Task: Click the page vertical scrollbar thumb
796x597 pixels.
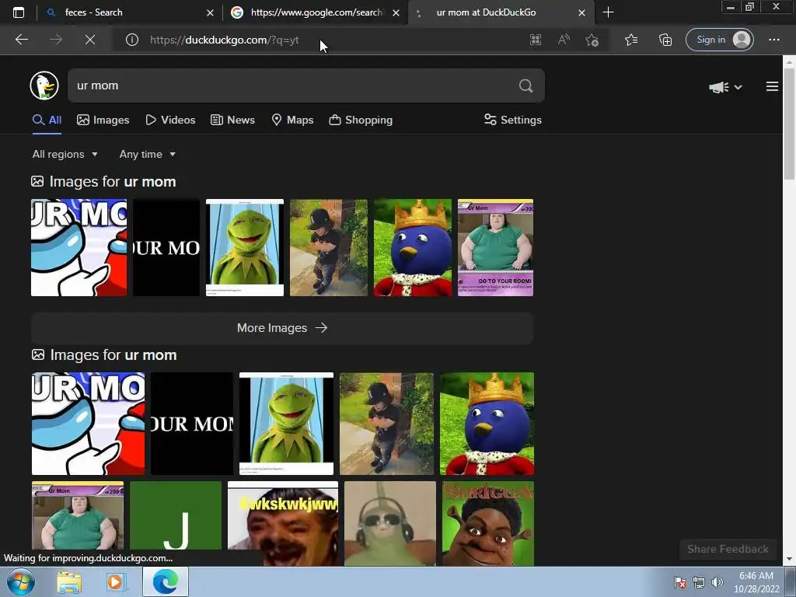Action: [789, 124]
